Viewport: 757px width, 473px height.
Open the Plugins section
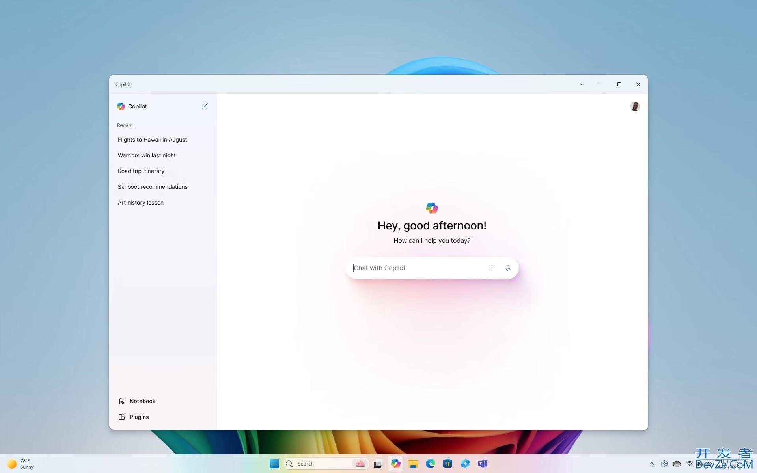(134, 417)
